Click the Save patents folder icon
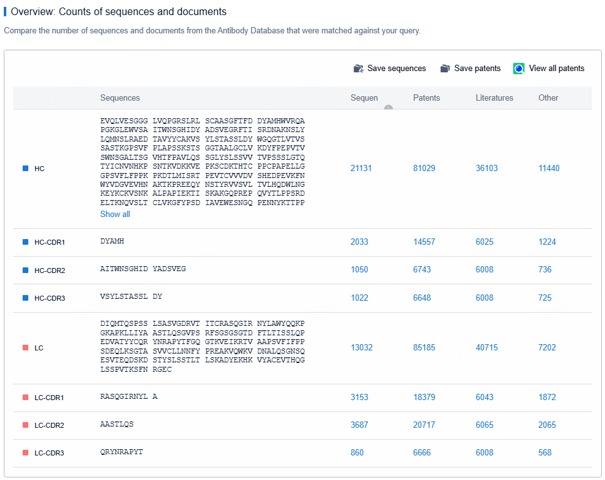 445,69
